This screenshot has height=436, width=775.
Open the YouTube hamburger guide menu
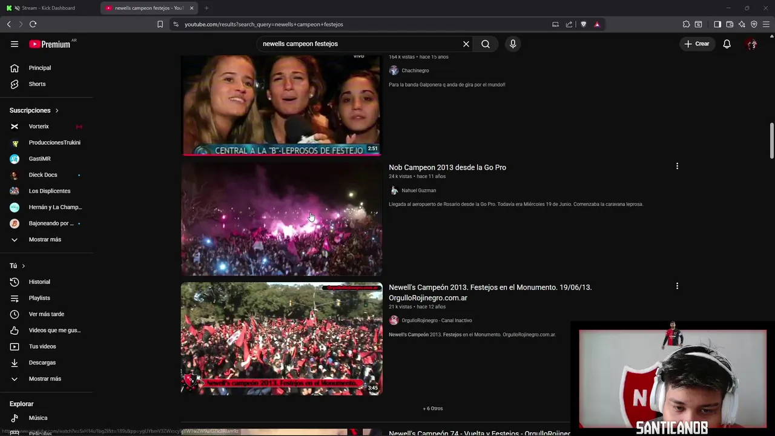[x=15, y=44]
